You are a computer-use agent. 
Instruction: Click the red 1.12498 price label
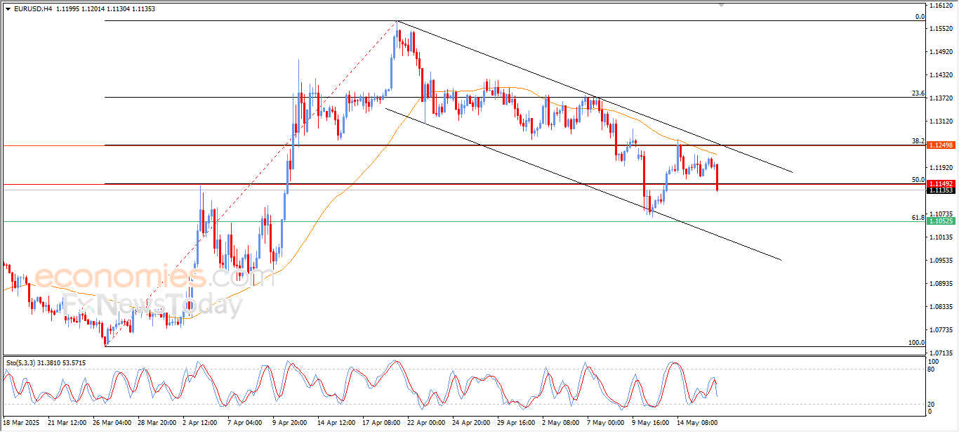tap(941, 145)
